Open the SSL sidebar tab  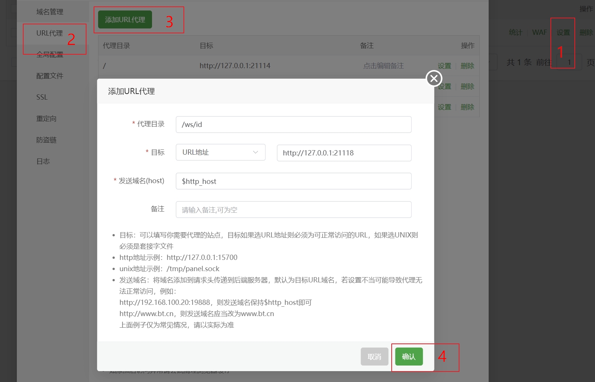coord(42,97)
